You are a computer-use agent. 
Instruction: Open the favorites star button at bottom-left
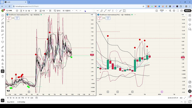coord(3,100)
